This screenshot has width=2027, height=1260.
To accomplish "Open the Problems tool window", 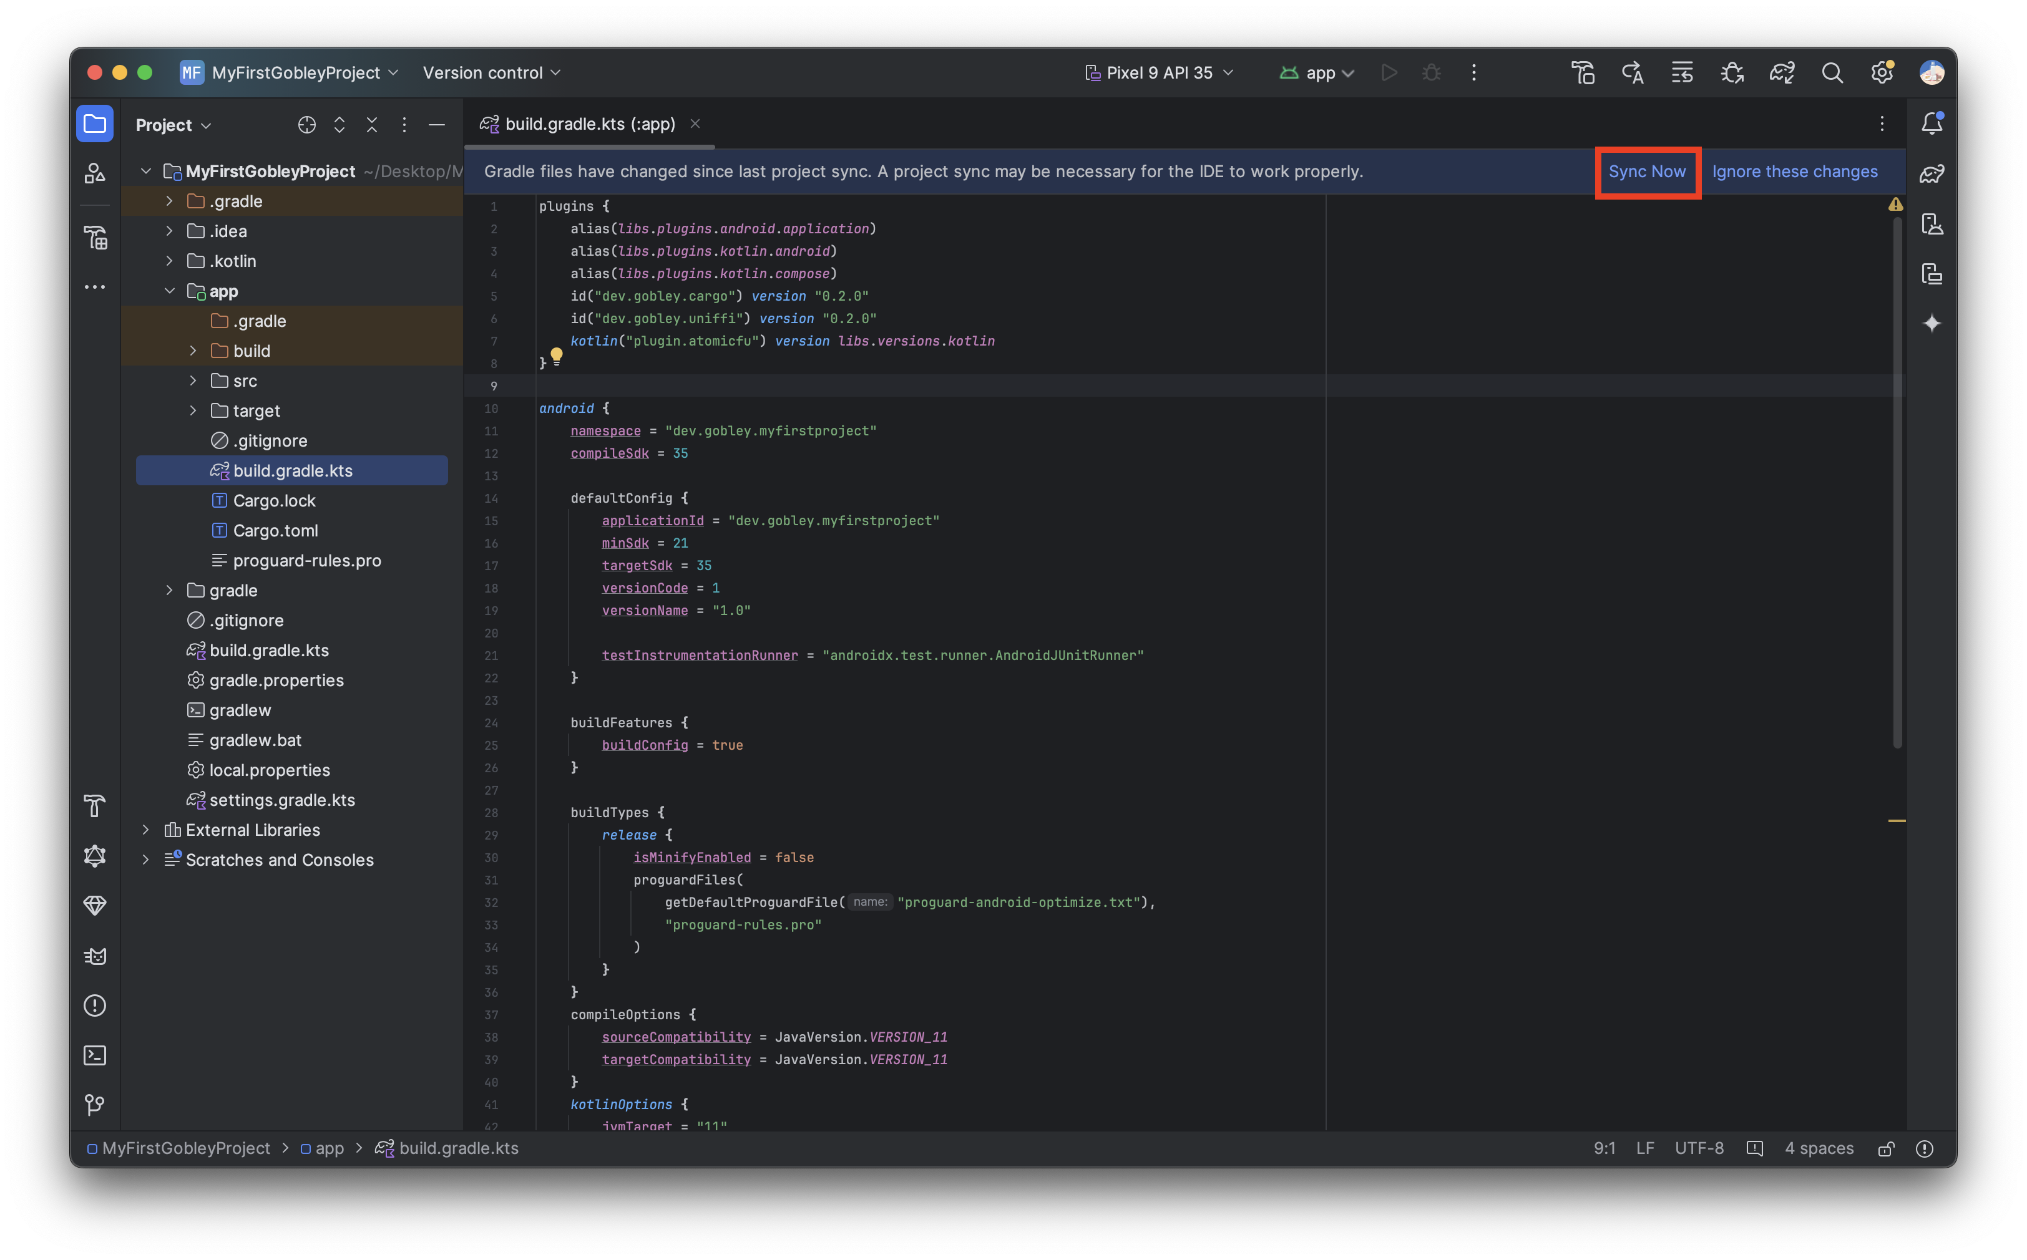I will 95,1006.
